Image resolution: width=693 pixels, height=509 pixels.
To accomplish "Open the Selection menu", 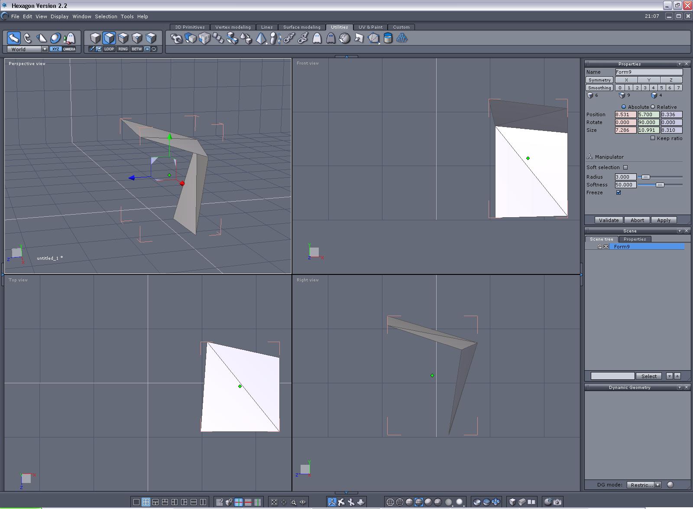I will [106, 16].
